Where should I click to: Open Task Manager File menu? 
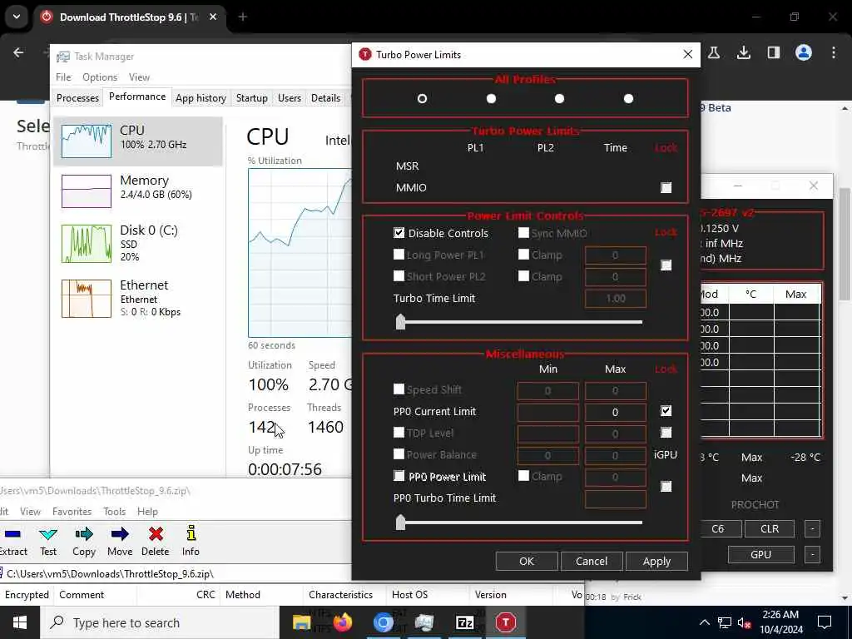(63, 77)
